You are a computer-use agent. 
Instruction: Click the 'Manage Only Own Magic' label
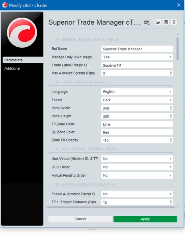coord(72,57)
